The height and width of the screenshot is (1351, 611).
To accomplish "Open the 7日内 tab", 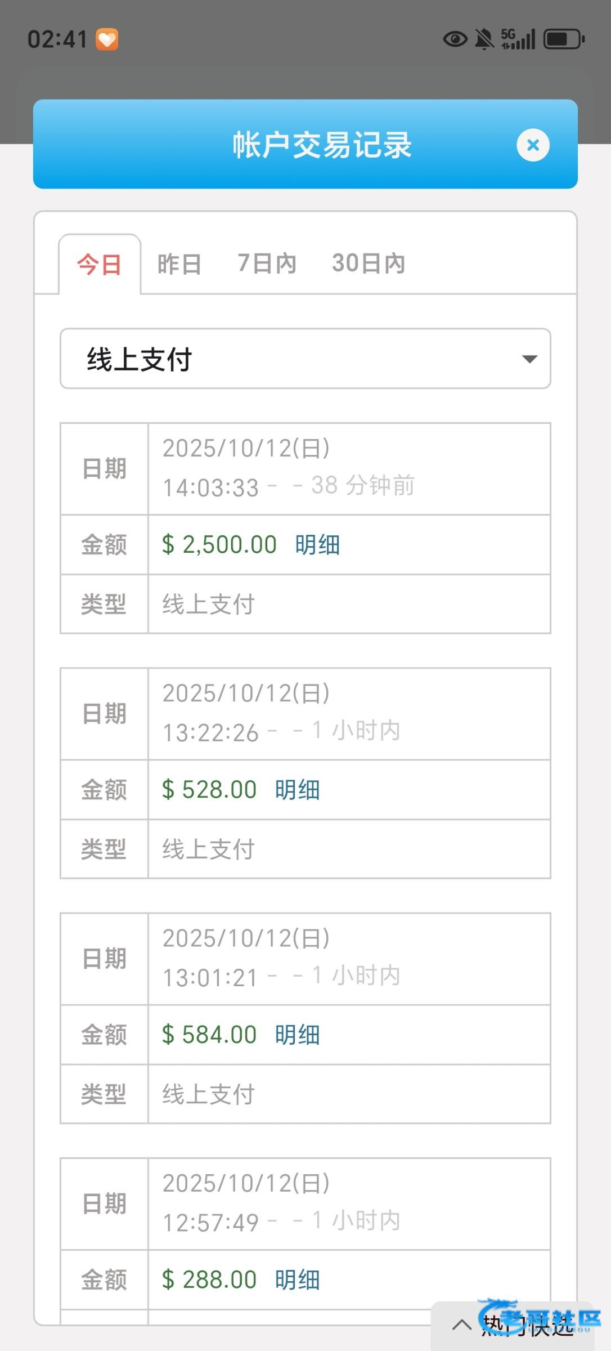I will pyautogui.click(x=267, y=263).
